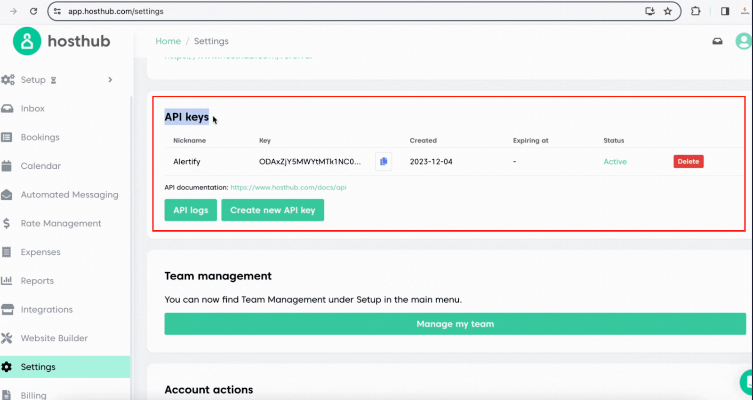Viewport: 753px width, 400px height.
Task: Click the hosthub logo
Action: coord(62,41)
